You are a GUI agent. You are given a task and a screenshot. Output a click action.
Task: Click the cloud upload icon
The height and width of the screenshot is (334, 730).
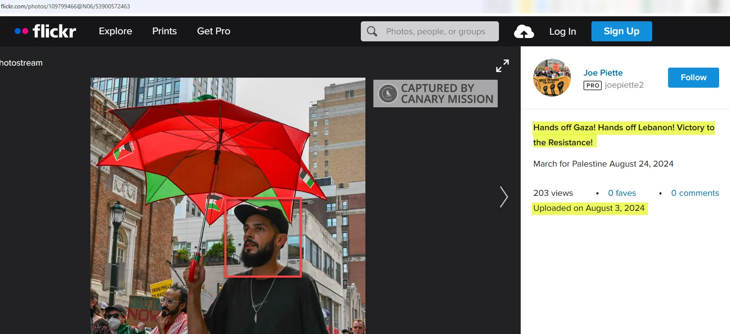click(524, 32)
